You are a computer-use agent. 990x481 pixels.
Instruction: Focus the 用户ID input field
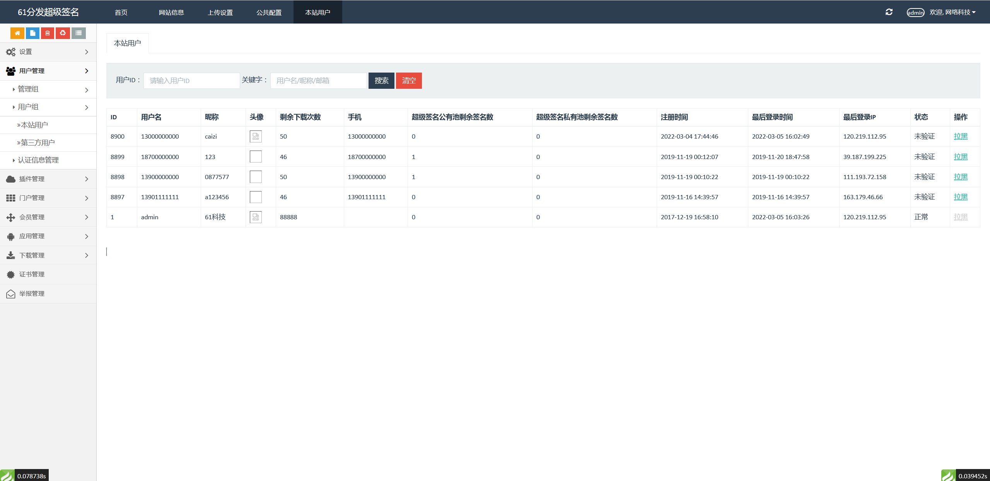(x=191, y=81)
